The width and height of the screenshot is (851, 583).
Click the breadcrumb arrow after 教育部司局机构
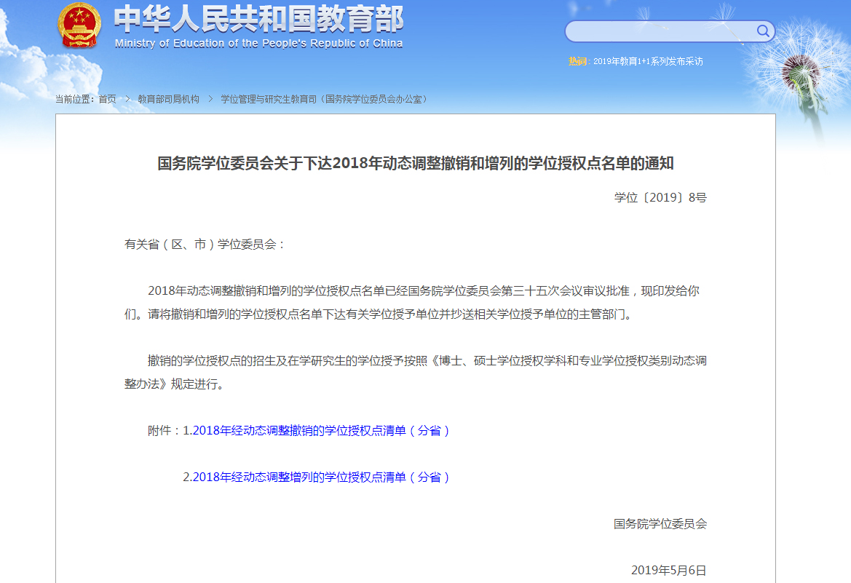point(210,99)
